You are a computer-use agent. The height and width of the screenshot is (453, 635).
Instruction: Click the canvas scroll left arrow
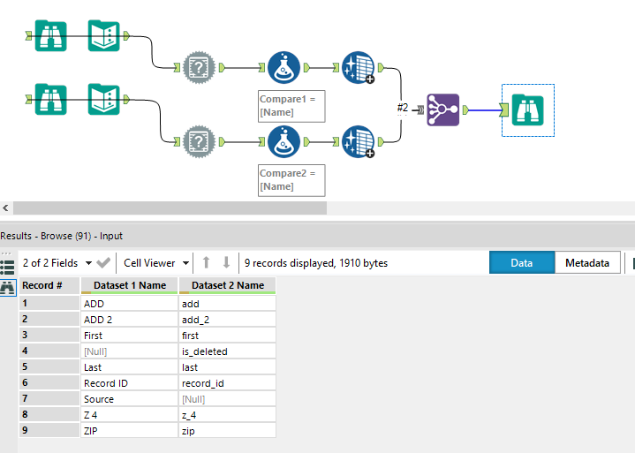[x=5, y=208]
